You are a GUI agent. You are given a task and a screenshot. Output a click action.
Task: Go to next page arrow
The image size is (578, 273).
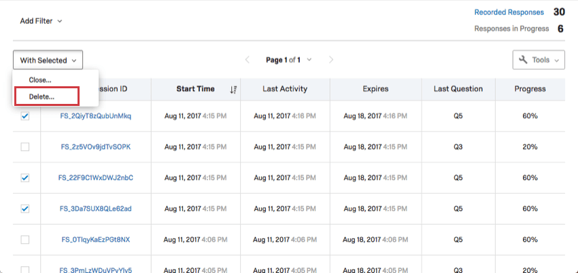(x=331, y=60)
